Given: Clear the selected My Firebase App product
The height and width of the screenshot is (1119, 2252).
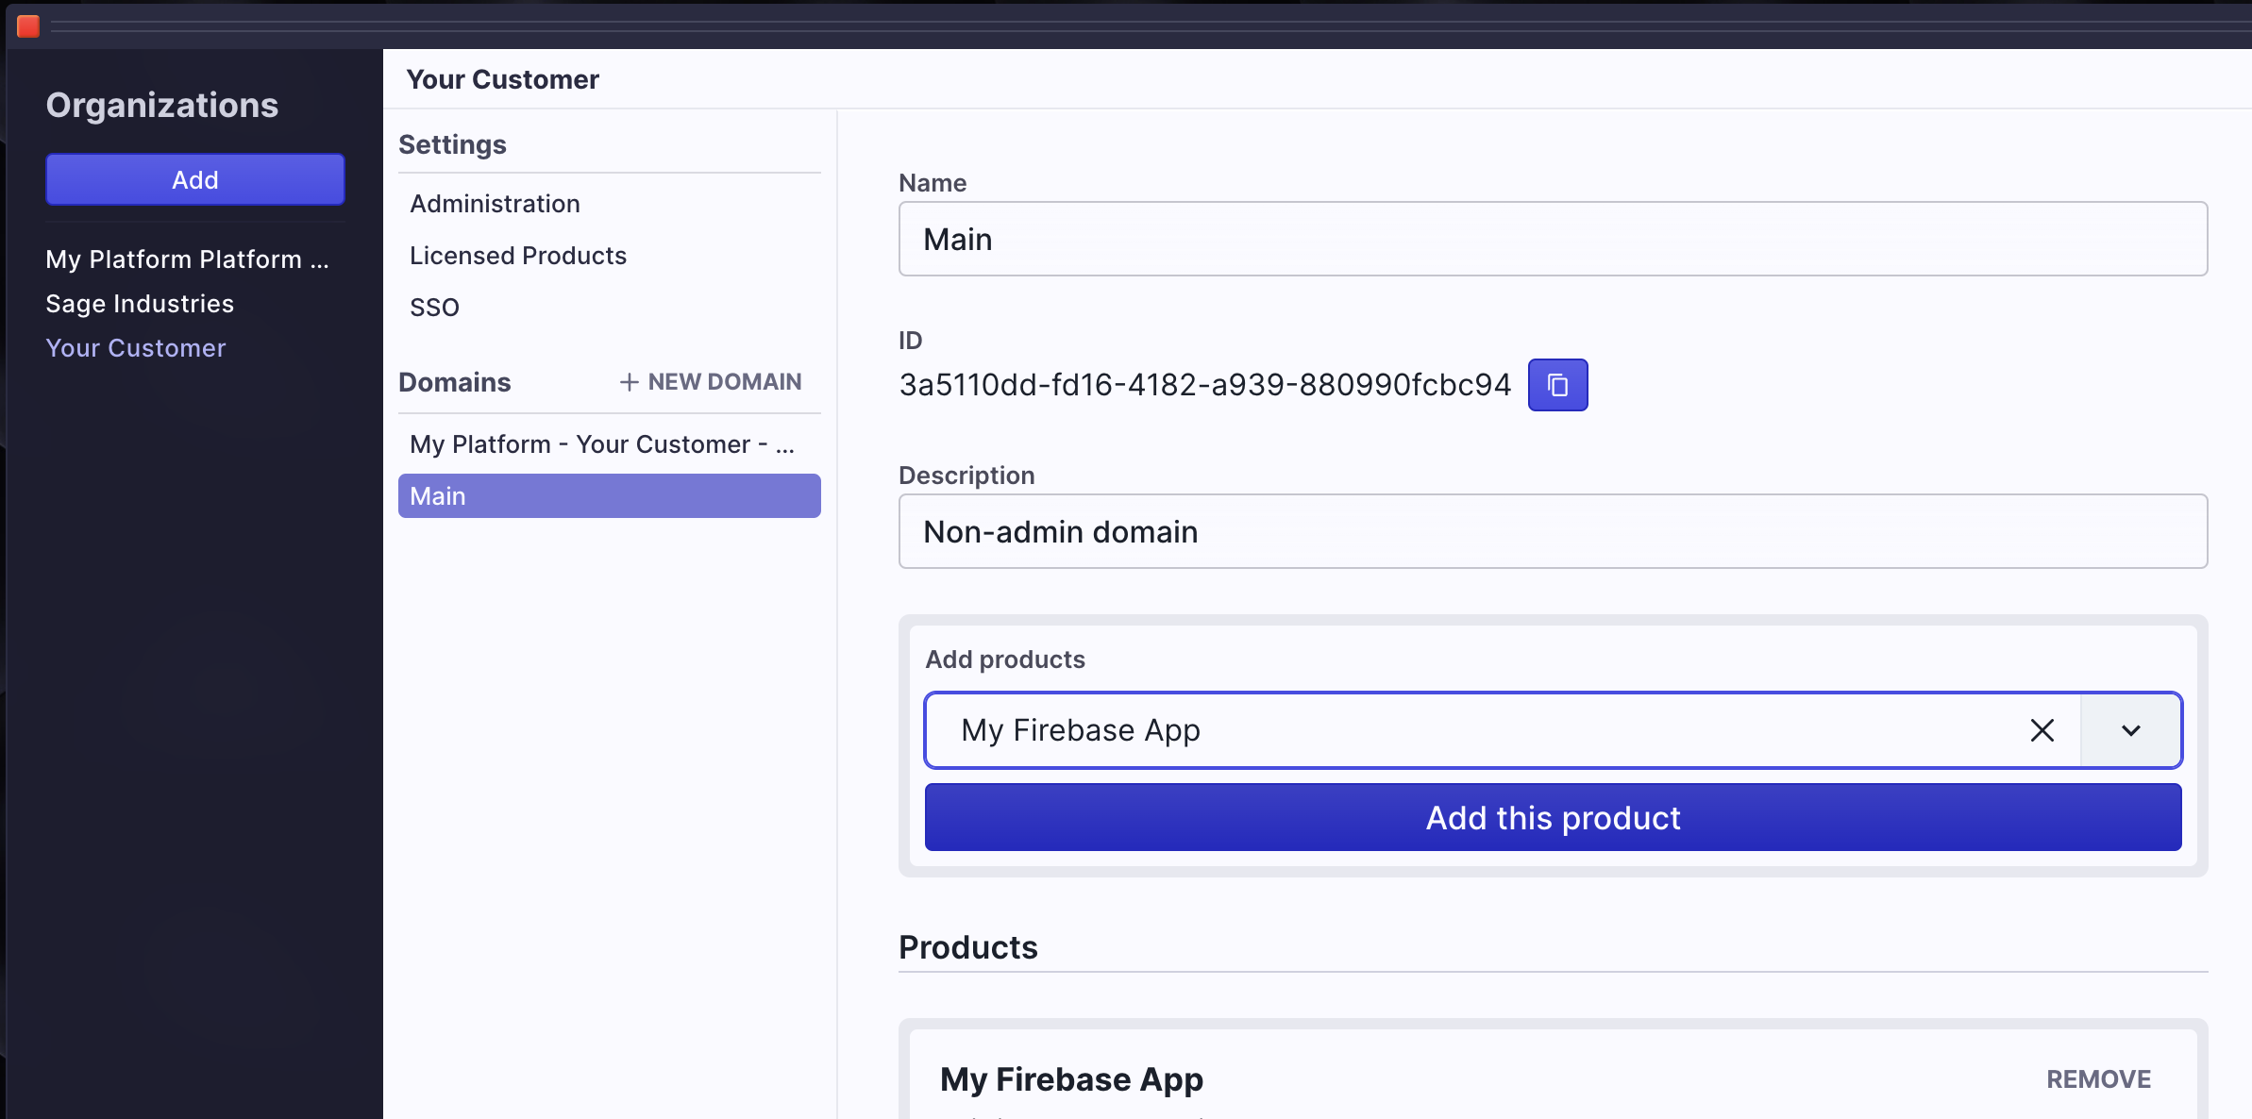Looking at the screenshot, I should pos(2042,730).
